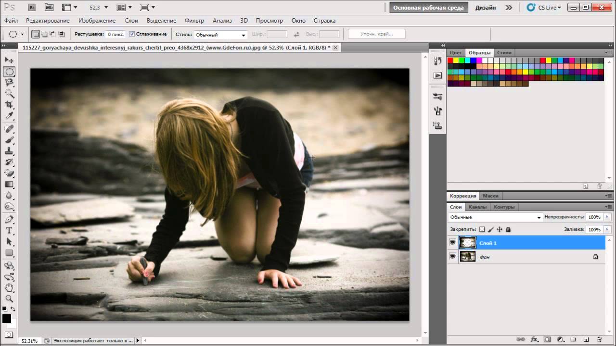This screenshot has width=616, height=346.
Task: Select the Crop tool
Action: tap(9, 105)
